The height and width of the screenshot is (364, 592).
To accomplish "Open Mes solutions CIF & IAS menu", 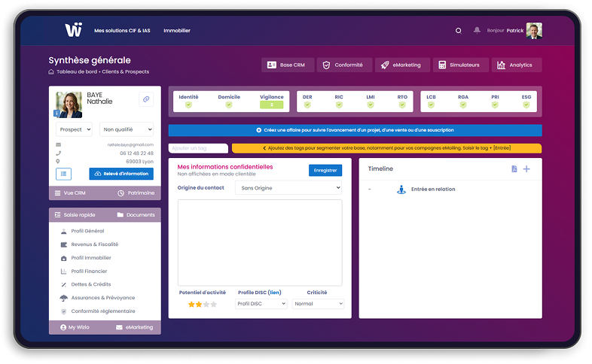I will 121,31.
